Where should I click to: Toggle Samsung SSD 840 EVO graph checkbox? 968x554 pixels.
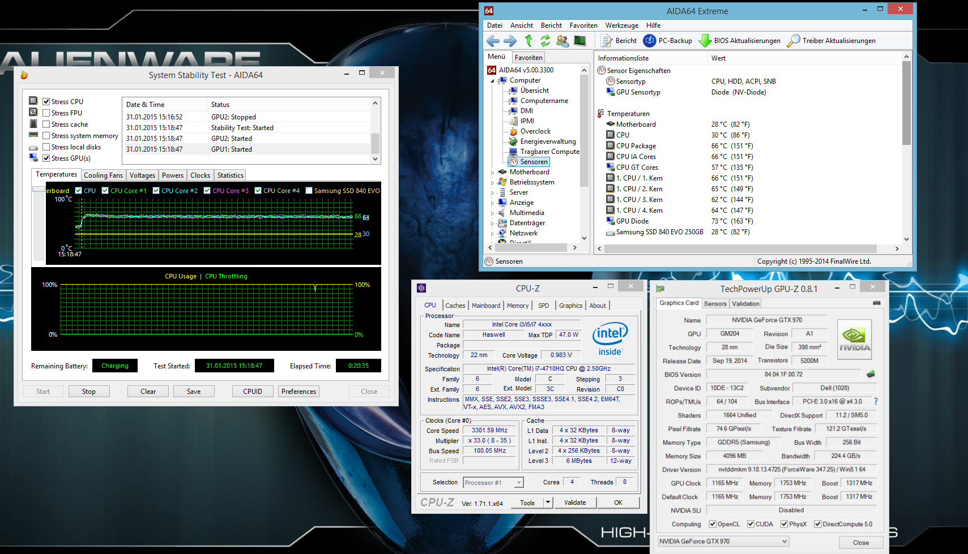coord(309,191)
